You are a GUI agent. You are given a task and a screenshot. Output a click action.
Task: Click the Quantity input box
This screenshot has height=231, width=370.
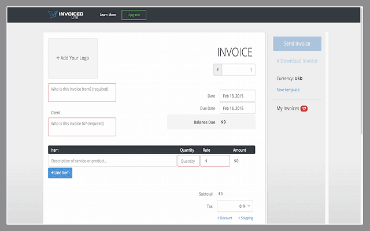[x=188, y=161]
